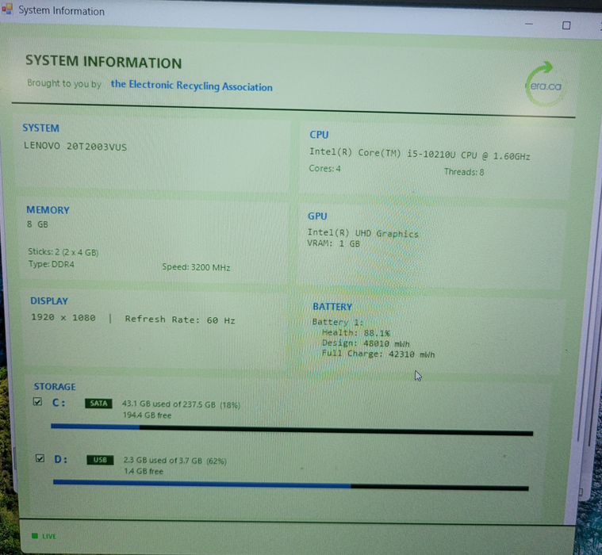Click the C: drive usage bar
The height and width of the screenshot is (555, 602).
(x=292, y=430)
